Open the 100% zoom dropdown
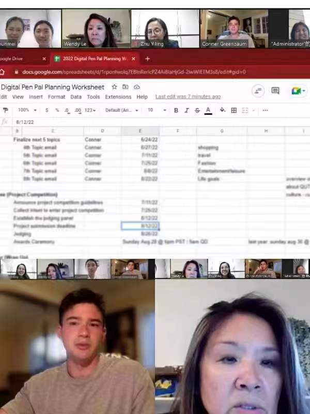This screenshot has height=414, width=310. (x=27, y=110)
